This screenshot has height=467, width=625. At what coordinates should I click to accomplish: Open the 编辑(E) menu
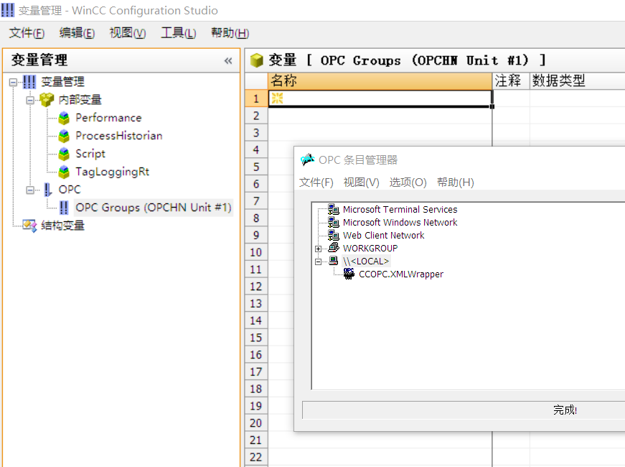(77, 33)
